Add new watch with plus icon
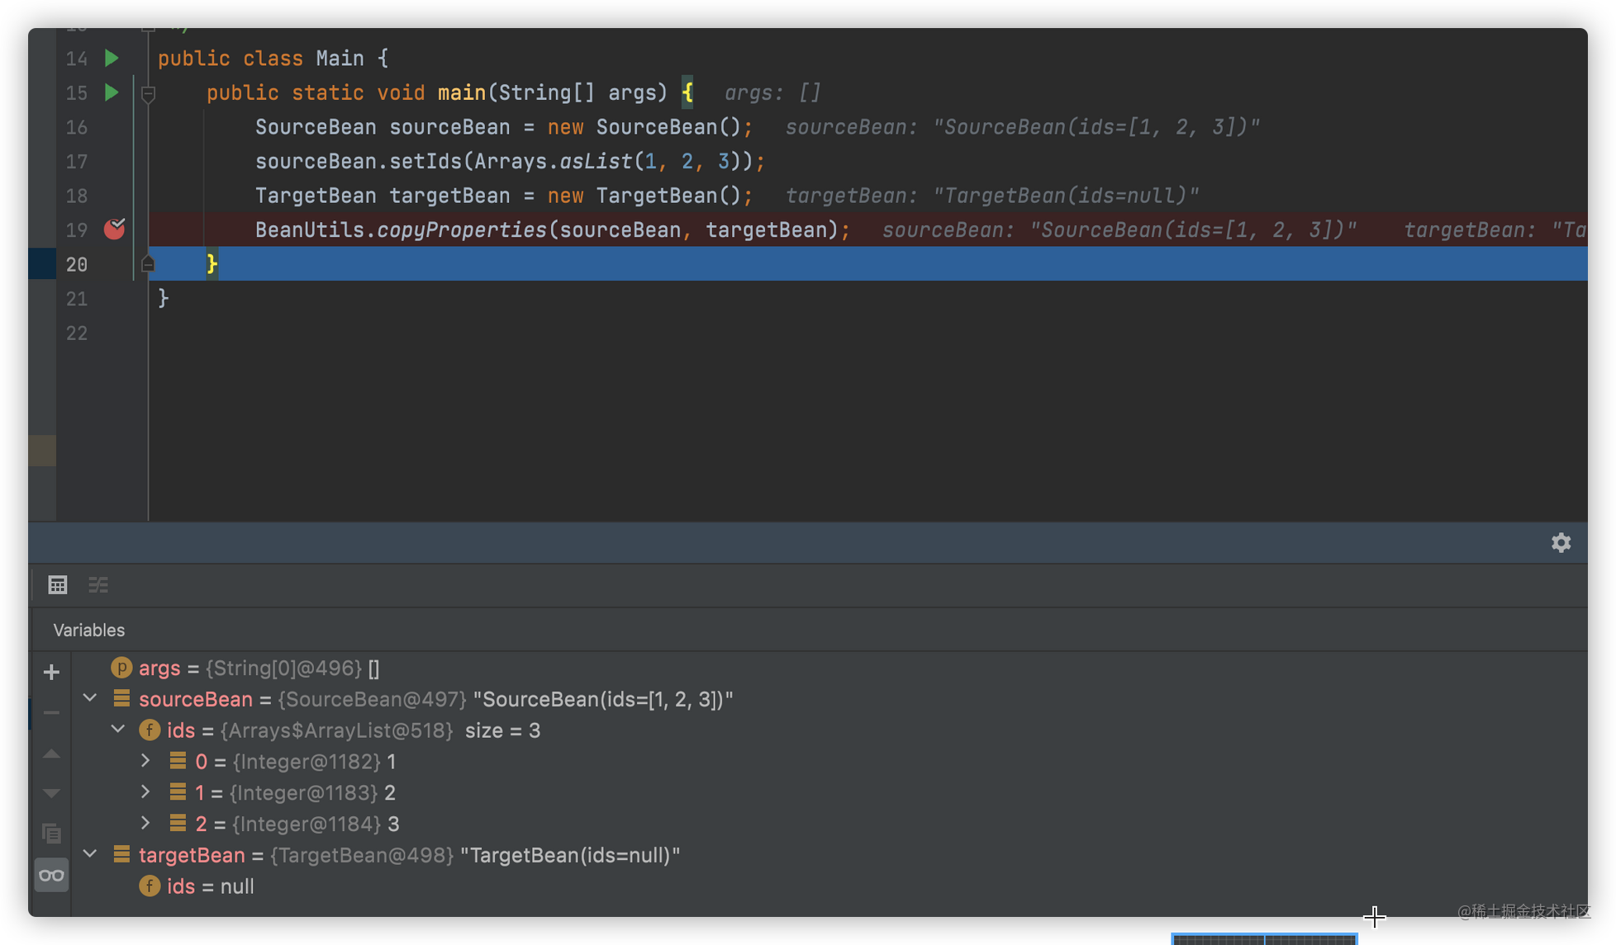This screenshot has width=1616, height=945. coord(51,672)
